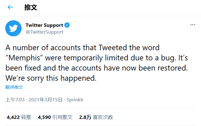Show the 4,590 引用推文 quote tweets
The width and height of the screenshot is (201, 126).
pyautogui.click(x=55, y=117)
